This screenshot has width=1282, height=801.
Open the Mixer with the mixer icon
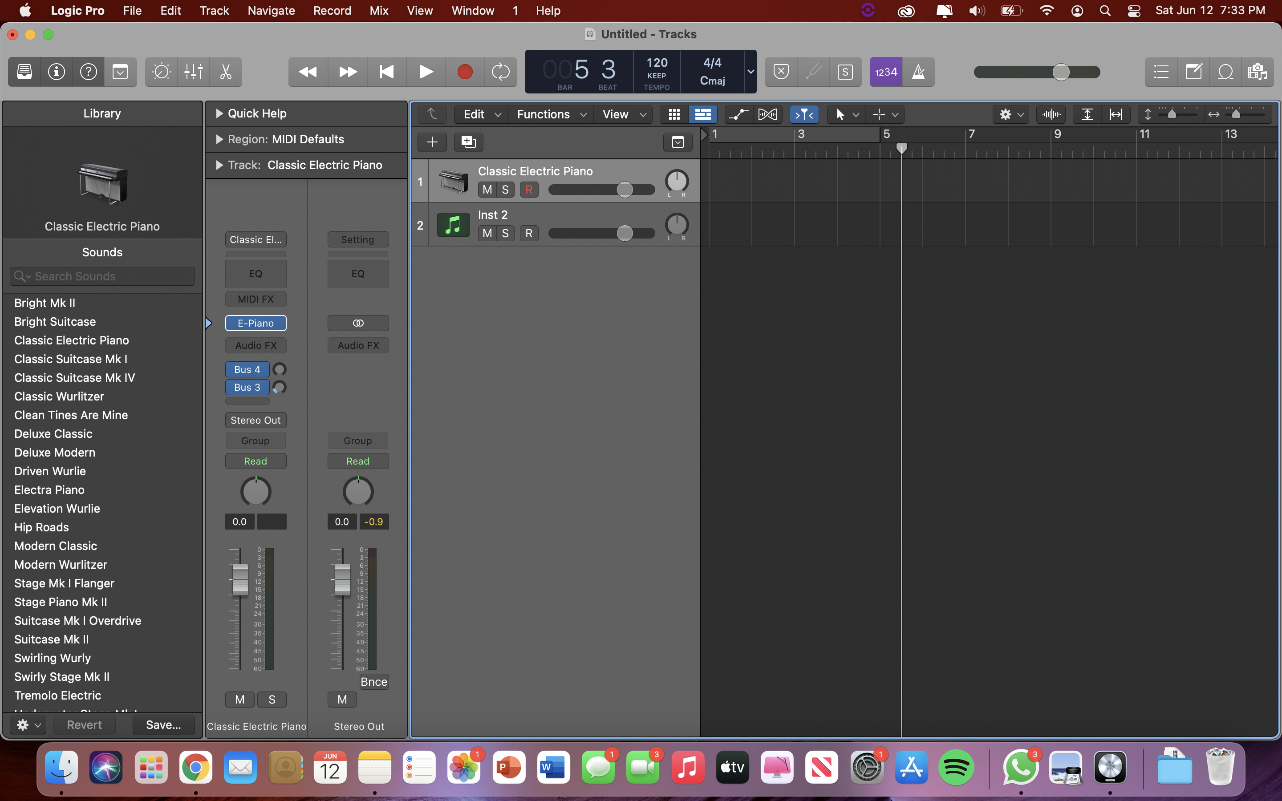(193, 72)
